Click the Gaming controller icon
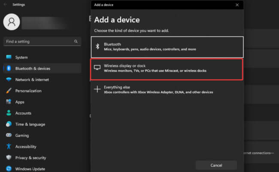This screenshot has width=279, height=172. point(9,135)
